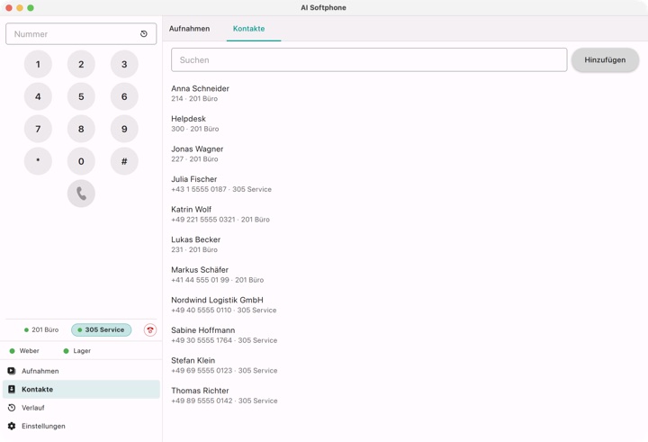Select Kontakte in the sidebar navigation
This screenshot has width=648, height=442.
[81, 389]
